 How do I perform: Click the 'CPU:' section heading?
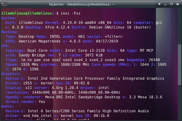(x=5, y=46)
